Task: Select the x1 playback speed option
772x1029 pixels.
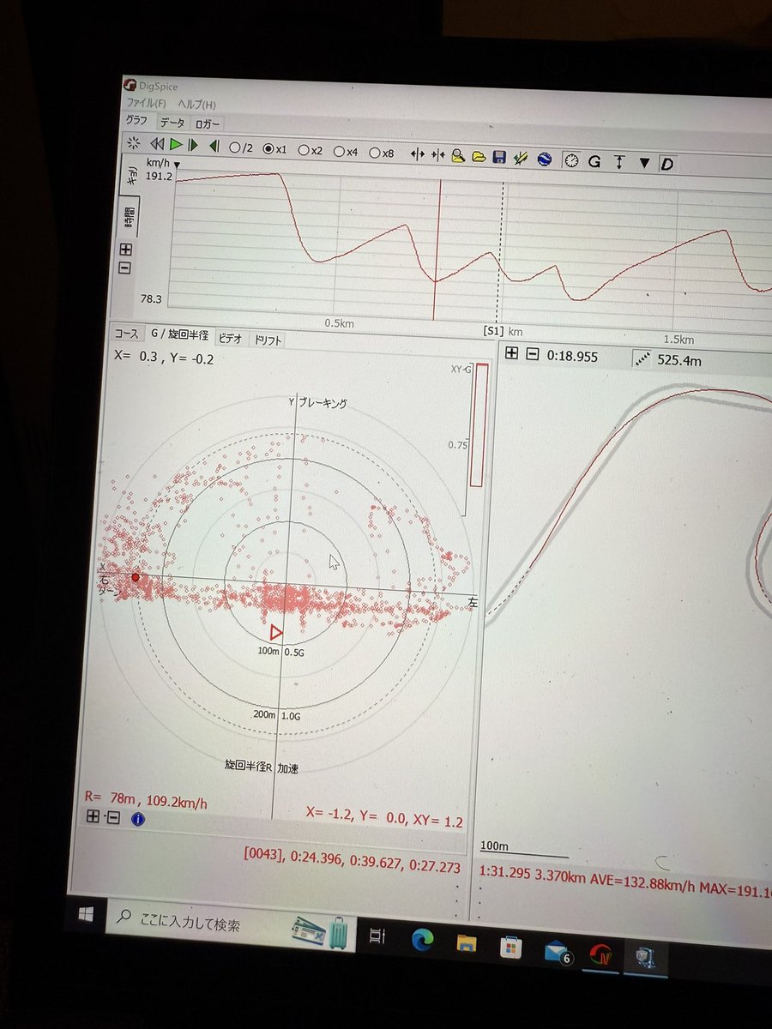Action: point(274,148)
